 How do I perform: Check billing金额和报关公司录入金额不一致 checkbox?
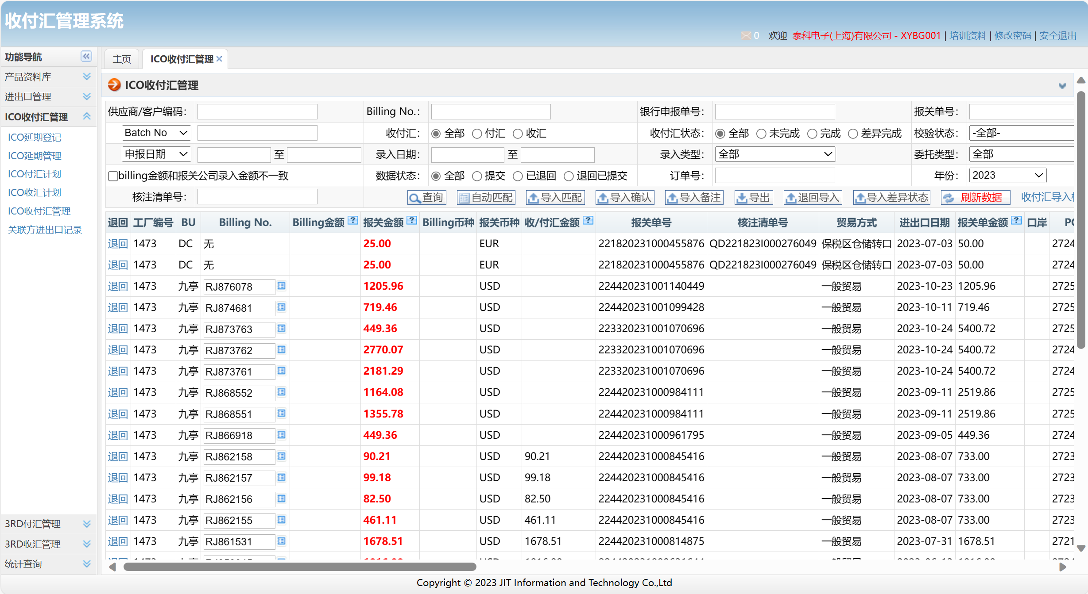(113, 176)
